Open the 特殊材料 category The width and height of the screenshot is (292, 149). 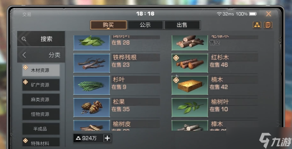[41, 142]
